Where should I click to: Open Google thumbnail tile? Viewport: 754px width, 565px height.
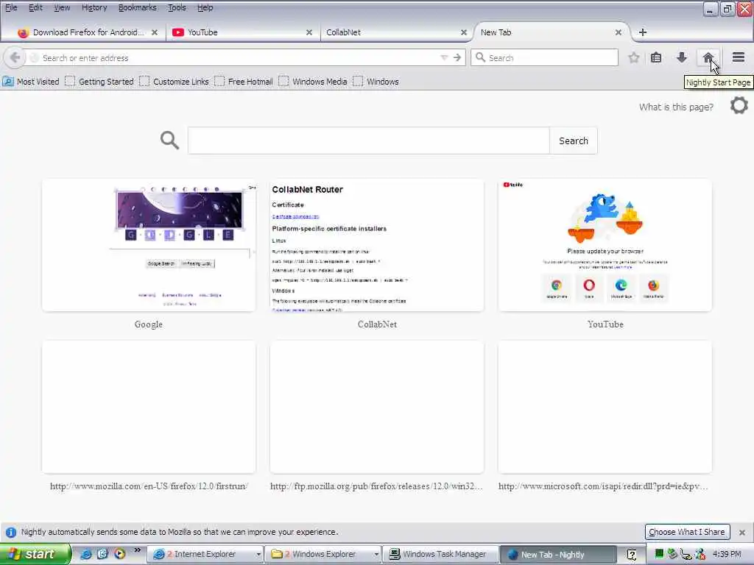(149, 245)
